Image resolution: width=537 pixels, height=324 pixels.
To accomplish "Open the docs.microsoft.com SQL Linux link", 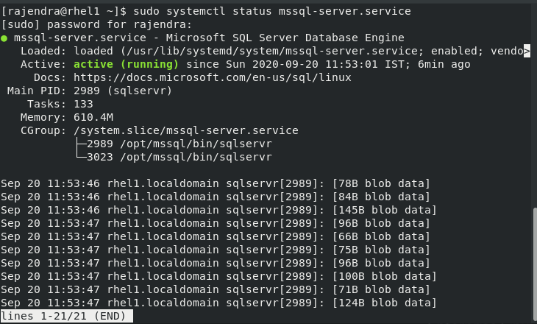I will pyautogui.click(x=212, y=77).
